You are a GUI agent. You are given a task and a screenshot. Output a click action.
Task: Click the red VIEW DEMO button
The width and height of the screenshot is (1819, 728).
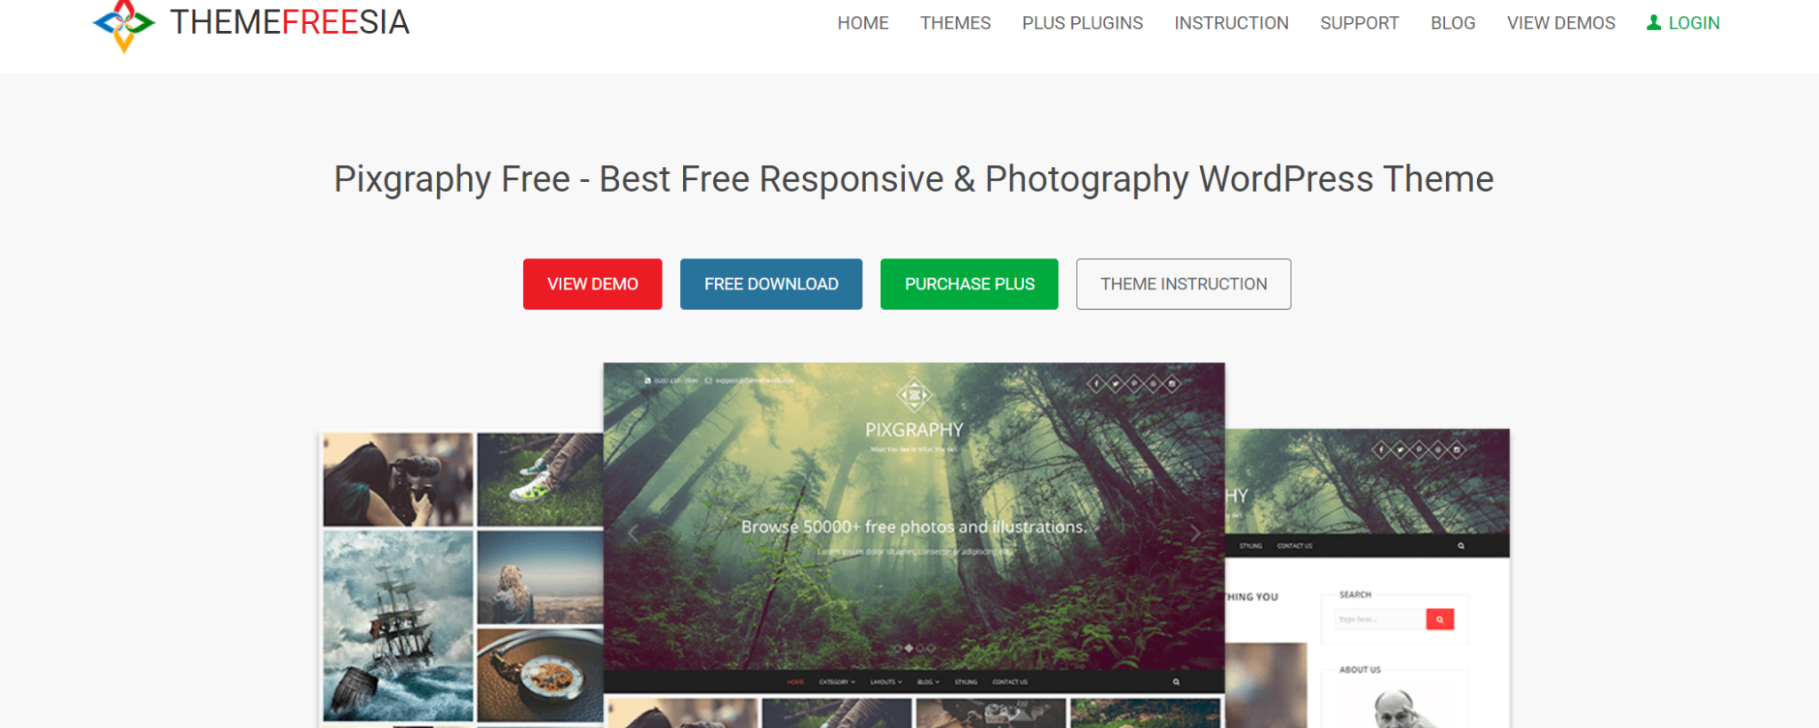point(592,284)
